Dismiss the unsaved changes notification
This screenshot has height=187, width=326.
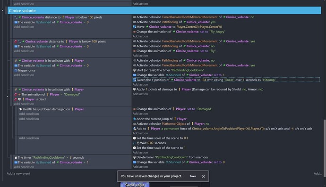coord(203,176)
